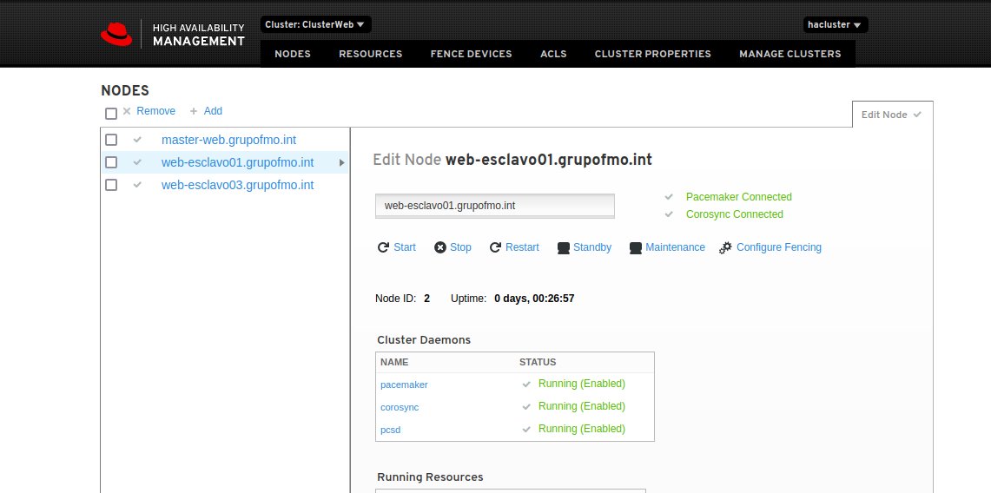Click the Red Hat logo icon

click(117, 34)
